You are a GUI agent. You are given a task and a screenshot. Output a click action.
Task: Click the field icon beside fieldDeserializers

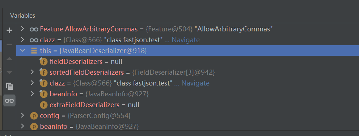coord(43,62)
